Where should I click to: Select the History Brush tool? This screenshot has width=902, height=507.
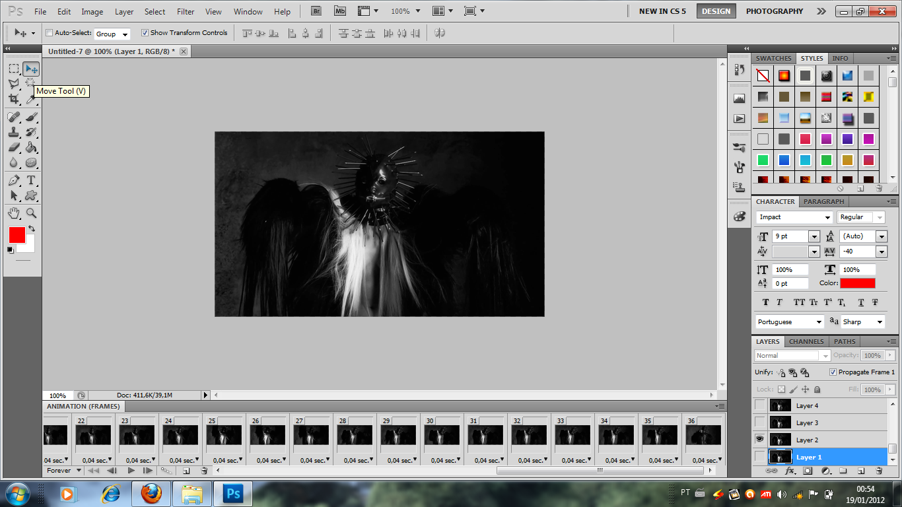coord(31,132)
